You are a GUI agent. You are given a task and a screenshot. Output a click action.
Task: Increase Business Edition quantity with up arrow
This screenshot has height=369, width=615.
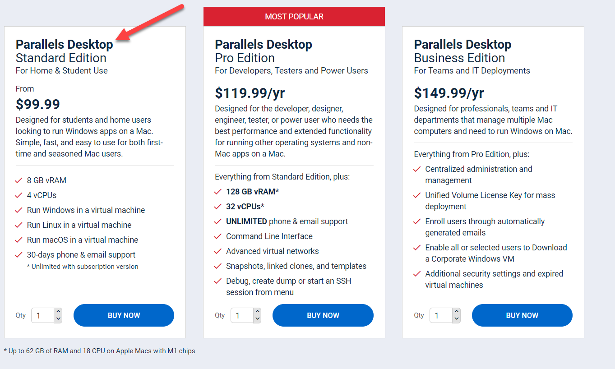point(456,312)
